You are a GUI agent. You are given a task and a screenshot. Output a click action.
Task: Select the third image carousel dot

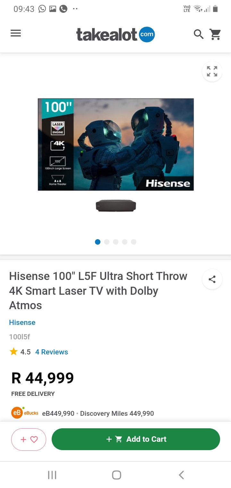click(116, 242)
